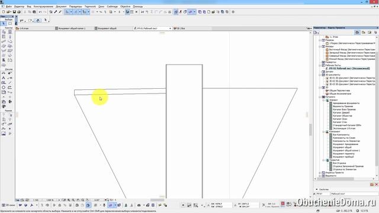This screenshot has height=213, width=379.
Task: Open Publisher Sets icon in Navigator
Action: (x=375, y=33)
